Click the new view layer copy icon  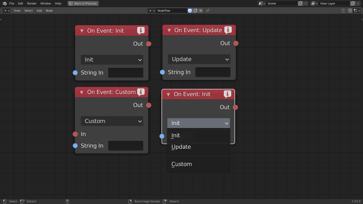[x=353, y=3]
